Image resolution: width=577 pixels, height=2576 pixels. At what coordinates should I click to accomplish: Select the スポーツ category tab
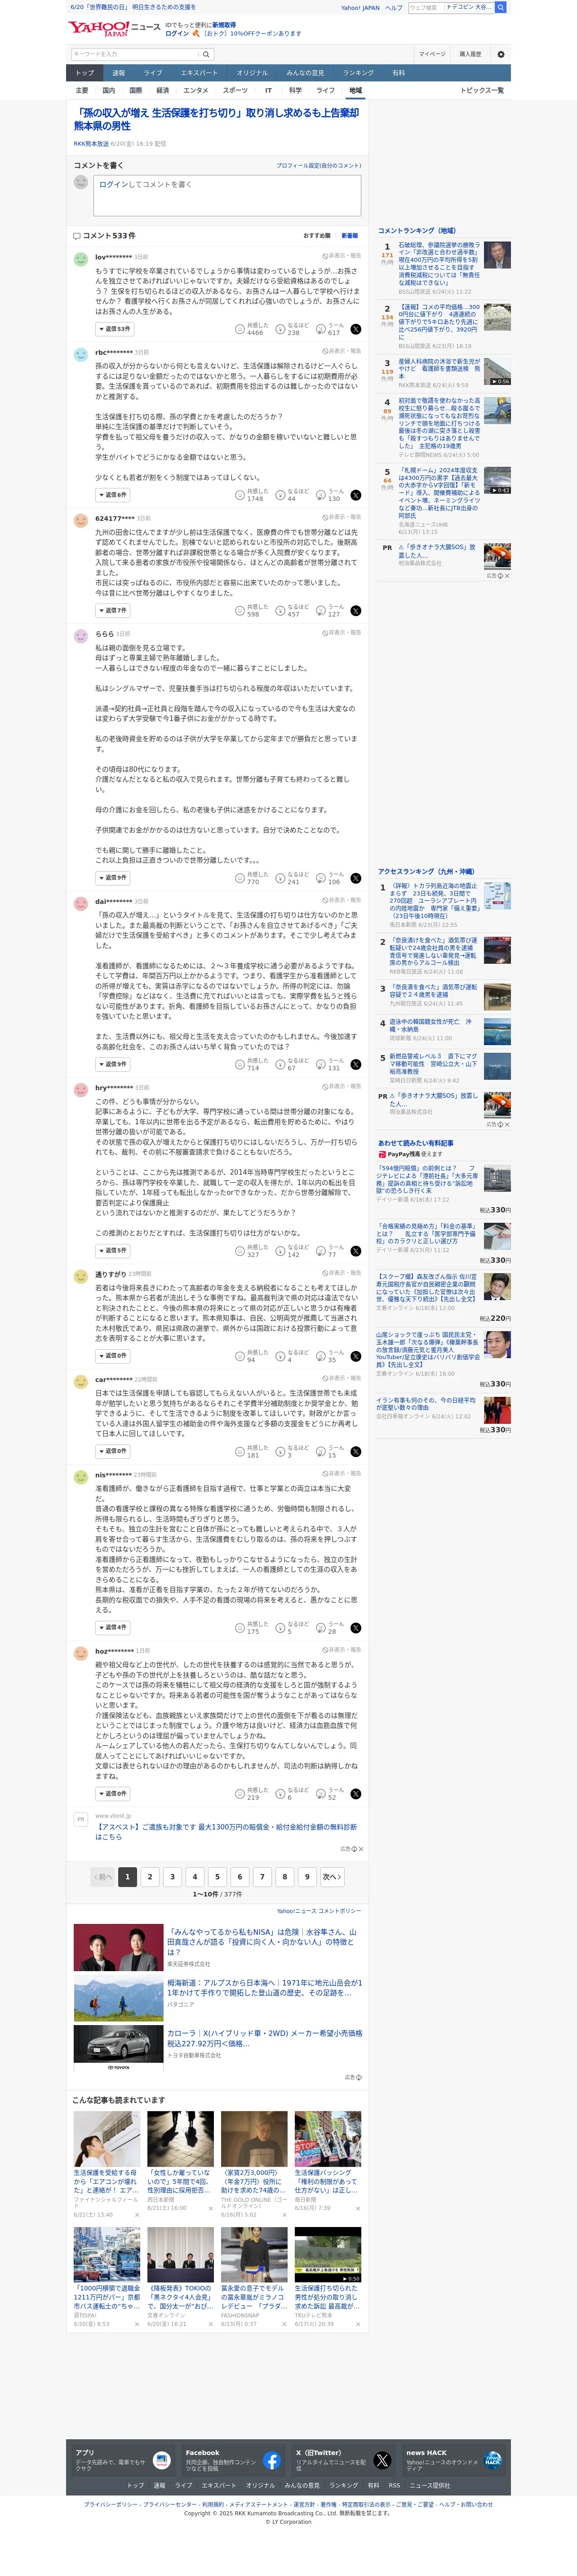coord(235,90)
